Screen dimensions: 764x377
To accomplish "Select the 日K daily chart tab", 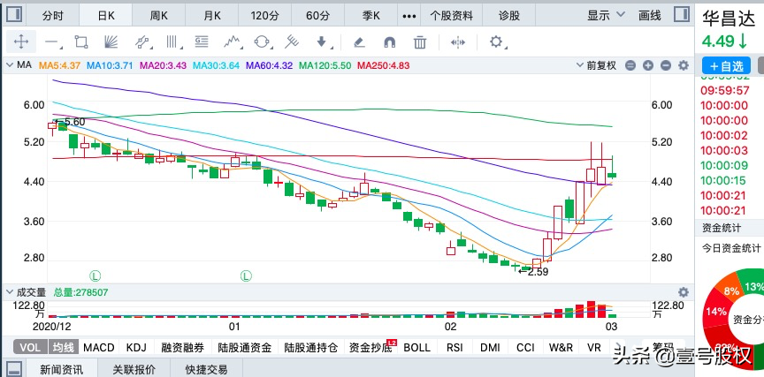I will [106, 16].
